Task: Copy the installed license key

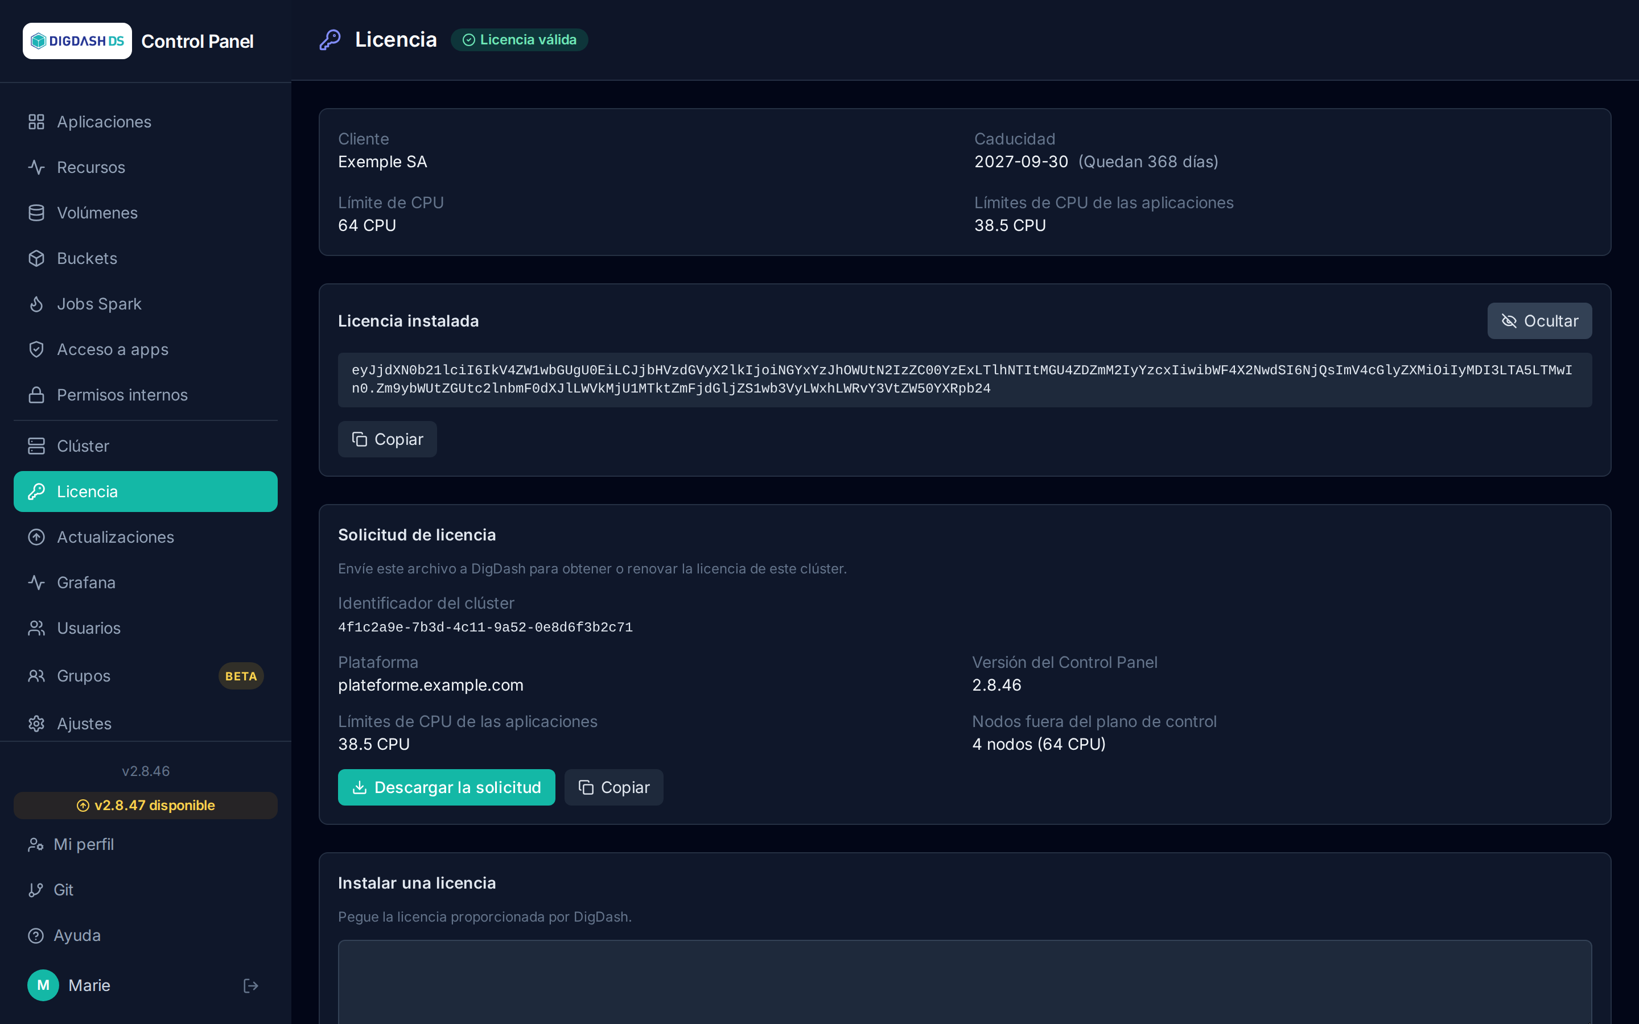Action: point(388,440)
